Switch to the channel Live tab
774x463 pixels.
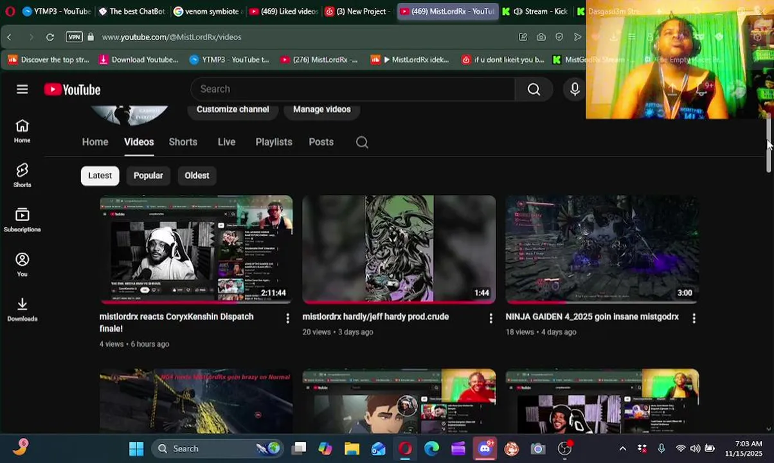[226, 142]
